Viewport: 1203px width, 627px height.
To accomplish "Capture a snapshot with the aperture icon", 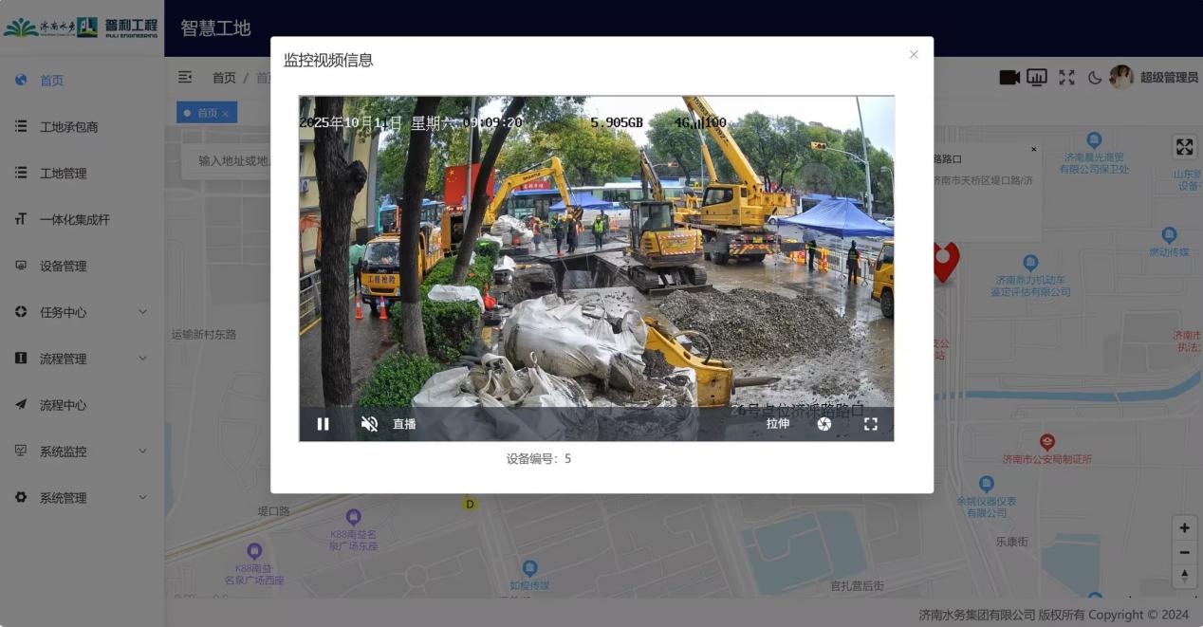I will pos(824,423).
